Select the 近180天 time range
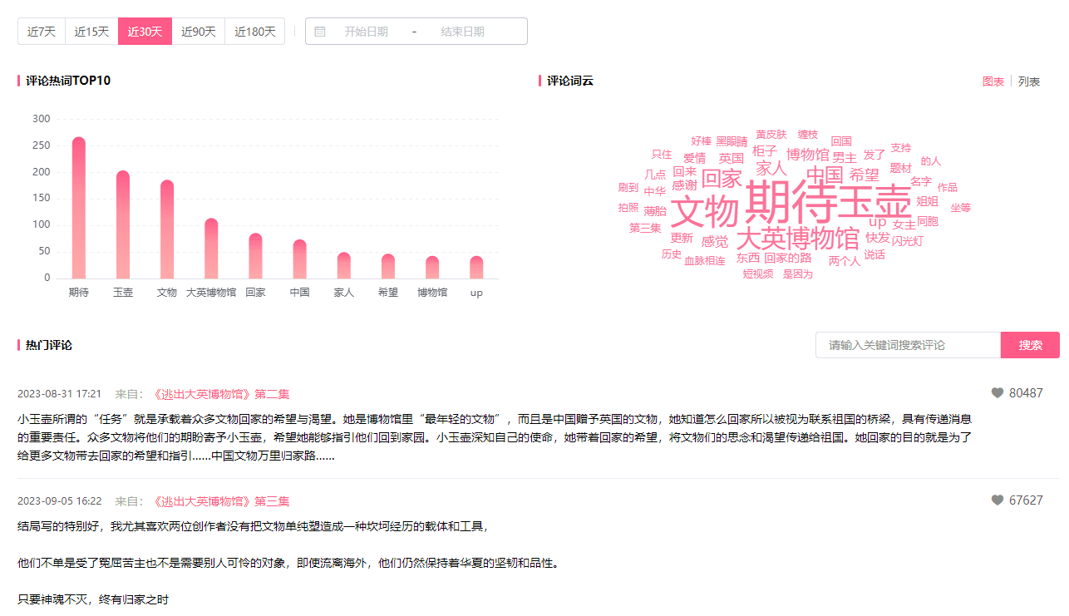The height and width of the screenshot is (616, 1069). point(254,32)
